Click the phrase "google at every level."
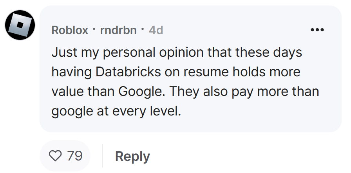351x173 pixels. (116, 111)
